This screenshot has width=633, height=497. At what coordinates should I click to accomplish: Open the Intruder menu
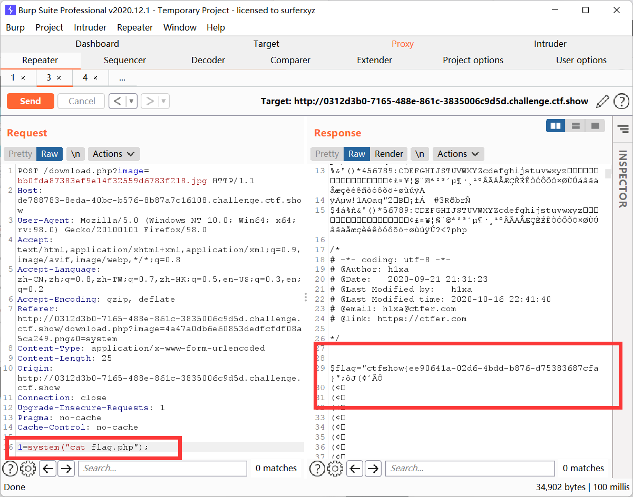coord(90,27)
